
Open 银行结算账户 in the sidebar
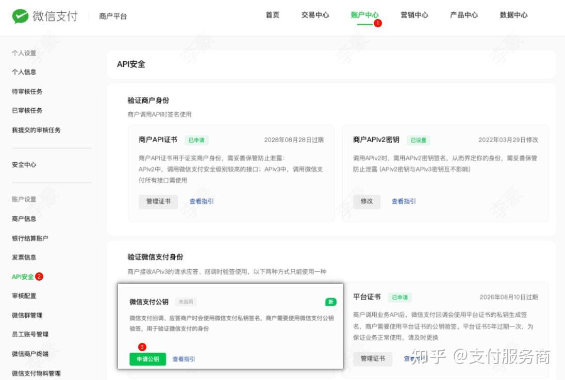coord(30,238)
